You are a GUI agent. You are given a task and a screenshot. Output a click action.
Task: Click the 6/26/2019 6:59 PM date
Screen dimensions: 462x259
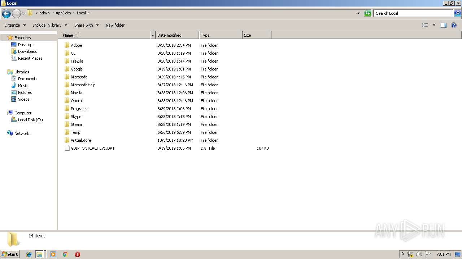click(174, 132)
